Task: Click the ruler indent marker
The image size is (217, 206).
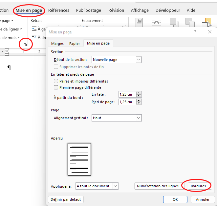Action: click(x=7, y=52)
